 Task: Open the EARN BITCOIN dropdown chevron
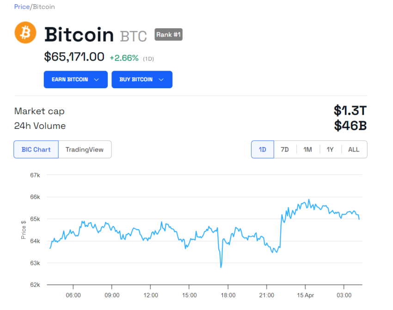click(98, 79)
